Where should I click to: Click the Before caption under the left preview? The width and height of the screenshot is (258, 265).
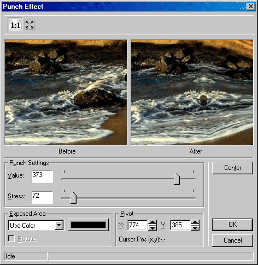pos(67,151)
